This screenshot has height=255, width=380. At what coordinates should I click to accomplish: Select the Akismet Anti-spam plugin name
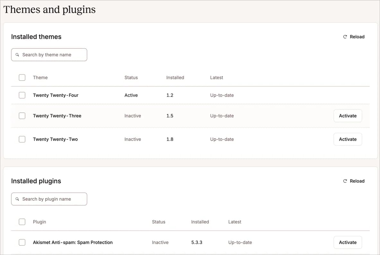(x=73, y=242)
